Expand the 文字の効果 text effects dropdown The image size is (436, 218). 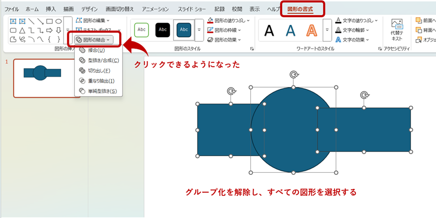[354, 40]
